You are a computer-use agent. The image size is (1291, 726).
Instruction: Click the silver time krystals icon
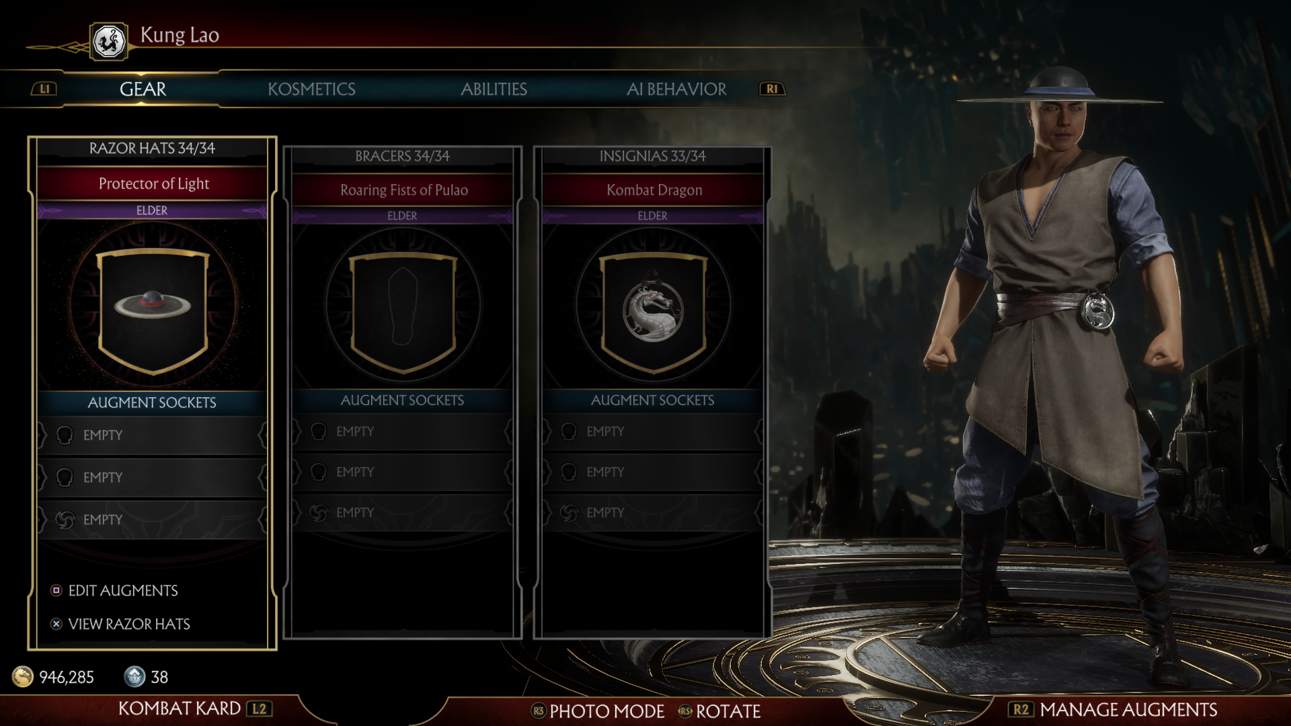[x=134, y=676]
